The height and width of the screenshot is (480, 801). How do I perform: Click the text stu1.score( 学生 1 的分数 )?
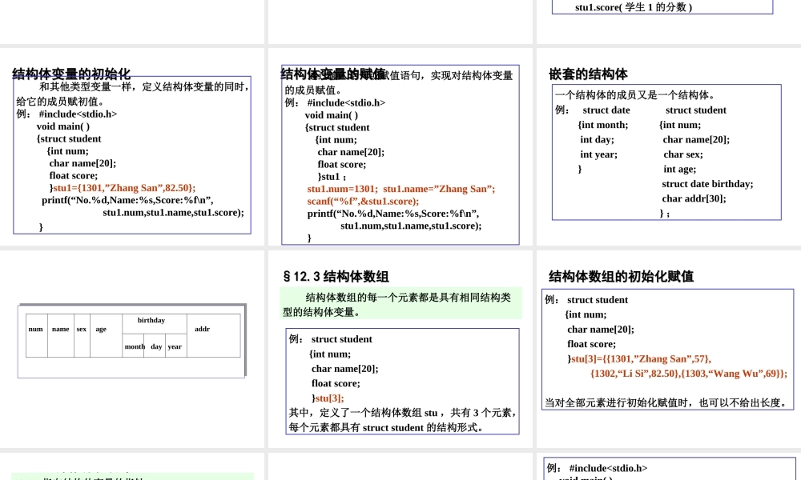pos(634,7)
